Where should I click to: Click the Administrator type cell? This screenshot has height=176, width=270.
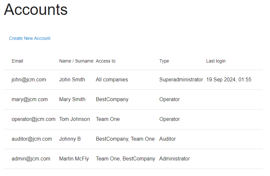coord(174,159)
